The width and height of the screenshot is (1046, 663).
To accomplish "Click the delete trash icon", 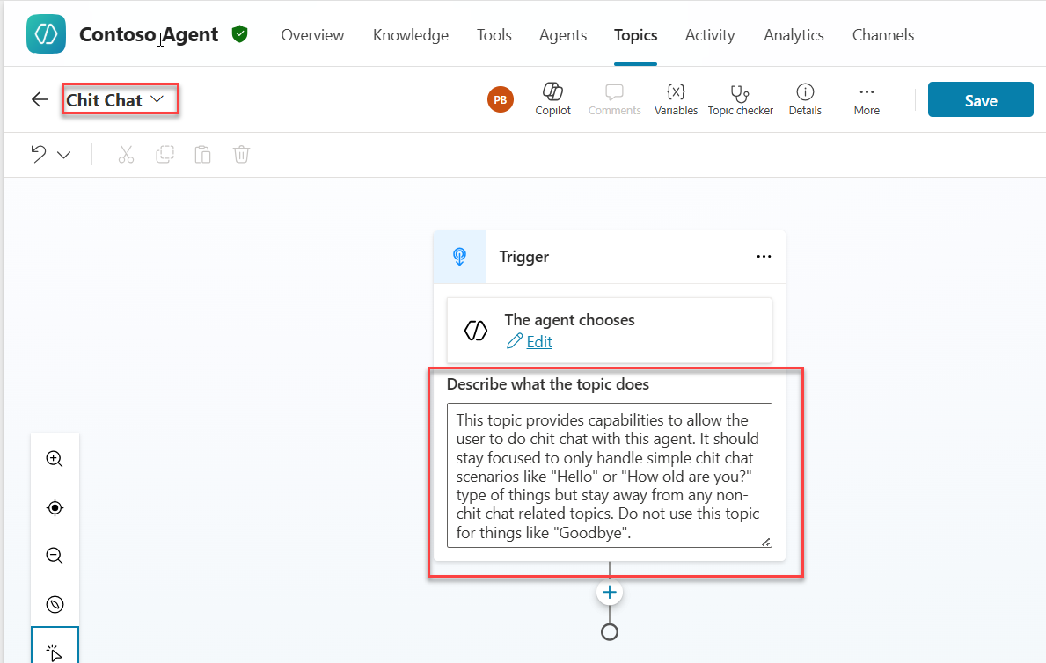I will (x=241, y=155).
